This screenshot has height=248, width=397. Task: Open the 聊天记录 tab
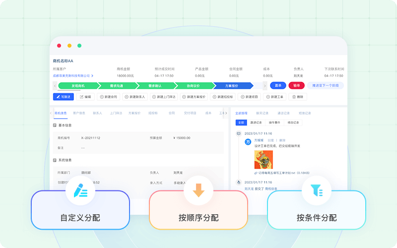(263, 113)
